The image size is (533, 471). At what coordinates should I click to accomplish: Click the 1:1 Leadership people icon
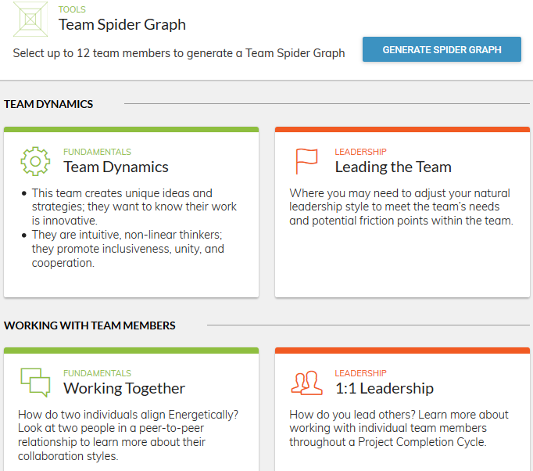click(x=306, y=383)
